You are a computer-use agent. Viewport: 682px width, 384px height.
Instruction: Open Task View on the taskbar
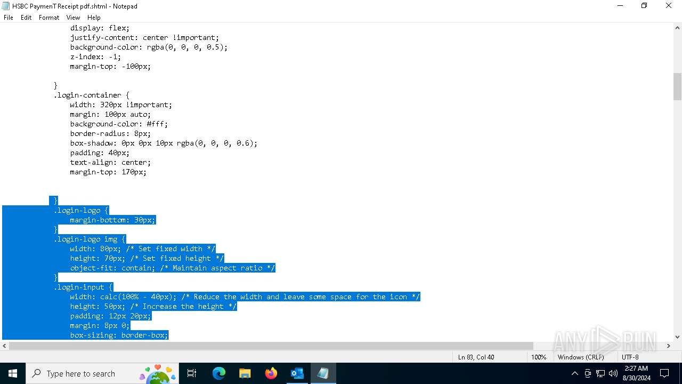[x=192, y=373]
